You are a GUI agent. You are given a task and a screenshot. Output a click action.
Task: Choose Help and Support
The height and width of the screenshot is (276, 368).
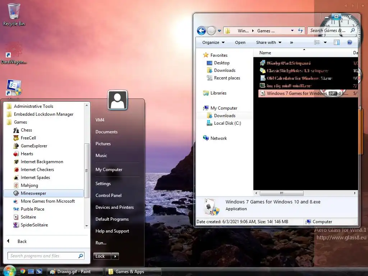112,231
